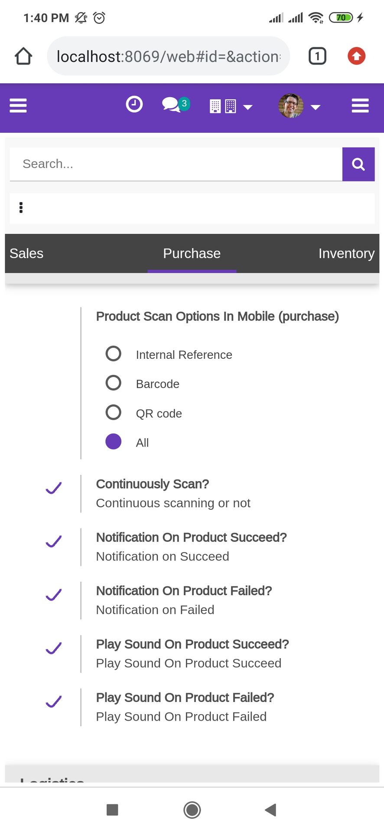Tap the browser address bar URL
This screenshot has width=384, height=833.
[168, 56]
